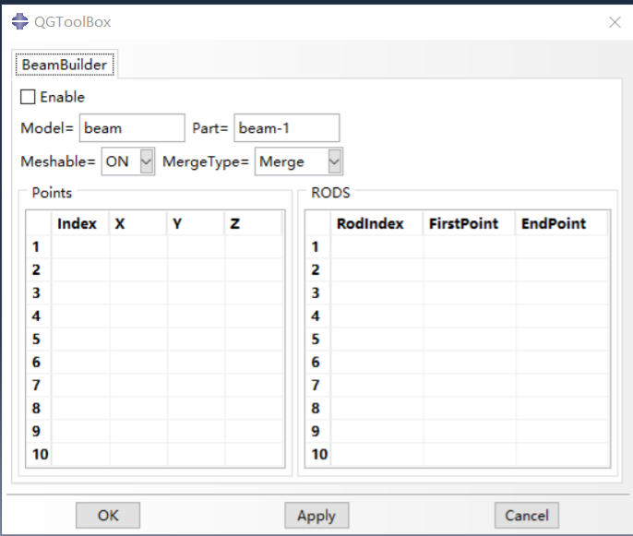633x536 pixels.
Task: Select RodIndex cell in RODS row 1
Action: [x=376, y=247]
